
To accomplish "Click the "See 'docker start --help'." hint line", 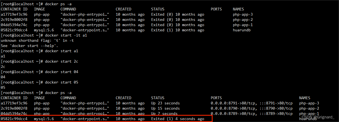I will [30, 46].
